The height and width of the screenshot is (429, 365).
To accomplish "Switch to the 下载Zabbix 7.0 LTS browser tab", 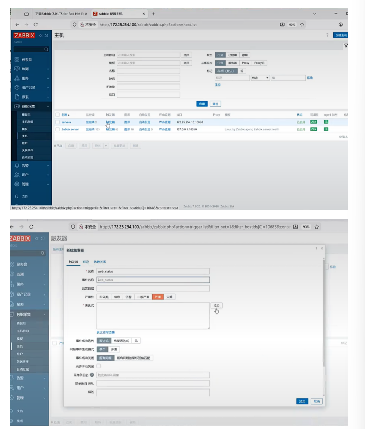I will click(59, 14).
